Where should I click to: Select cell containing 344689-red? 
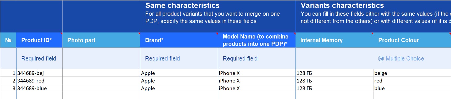click(39, 81)
